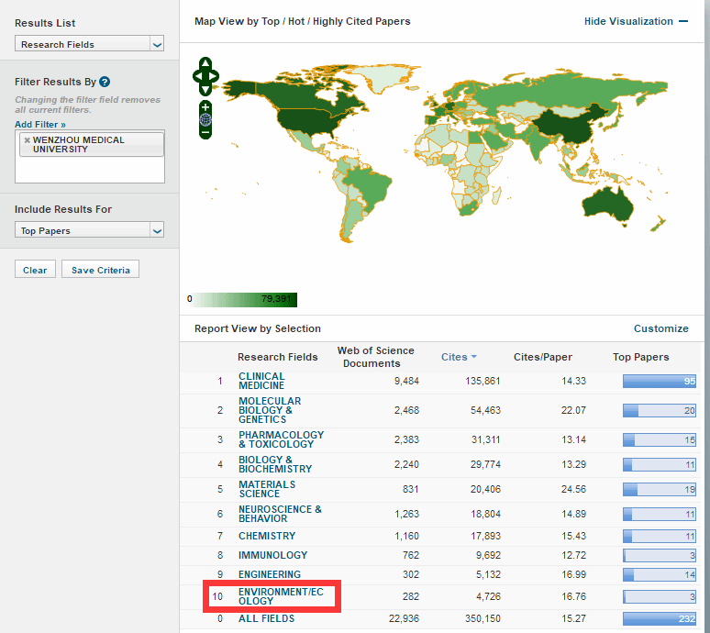Zoom out on the map
Viewport: 710px width, 633px height.
click(x=205, y=132)
